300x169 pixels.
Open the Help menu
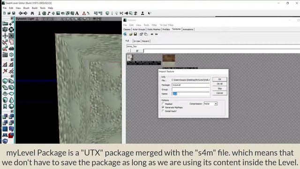51,8
